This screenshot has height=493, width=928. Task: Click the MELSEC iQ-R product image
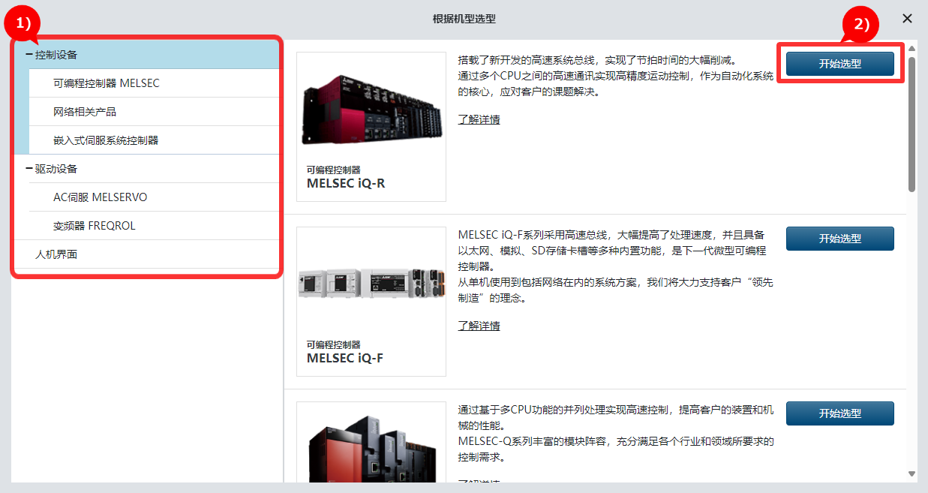[x=371, y=113]
